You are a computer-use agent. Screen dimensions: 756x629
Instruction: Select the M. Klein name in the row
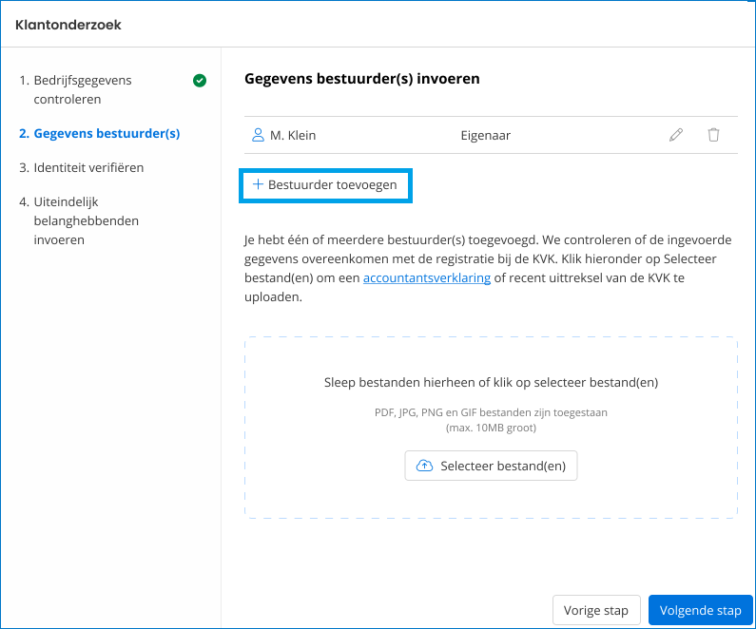[x=293, y=135]
